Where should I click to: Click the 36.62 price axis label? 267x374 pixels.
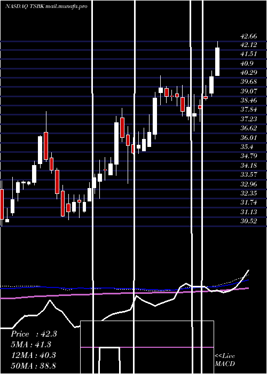point(249,128)
